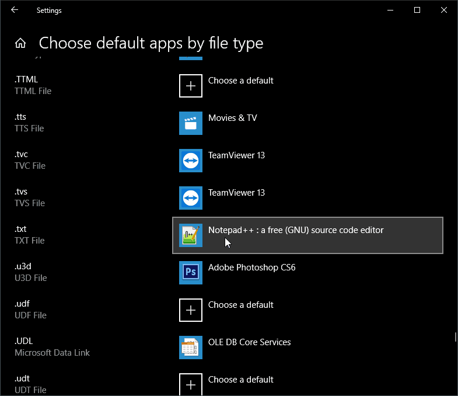Go back using the Settings back arrow
This screenshot has width=458, height=396.
(x=15, y=11)
